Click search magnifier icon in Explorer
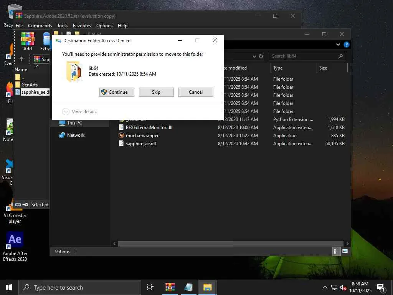393x295 pixels. [341, 56]
